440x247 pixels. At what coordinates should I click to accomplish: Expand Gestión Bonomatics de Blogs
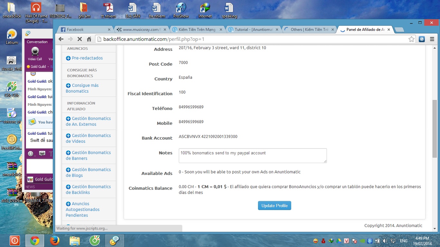(89, 172)
